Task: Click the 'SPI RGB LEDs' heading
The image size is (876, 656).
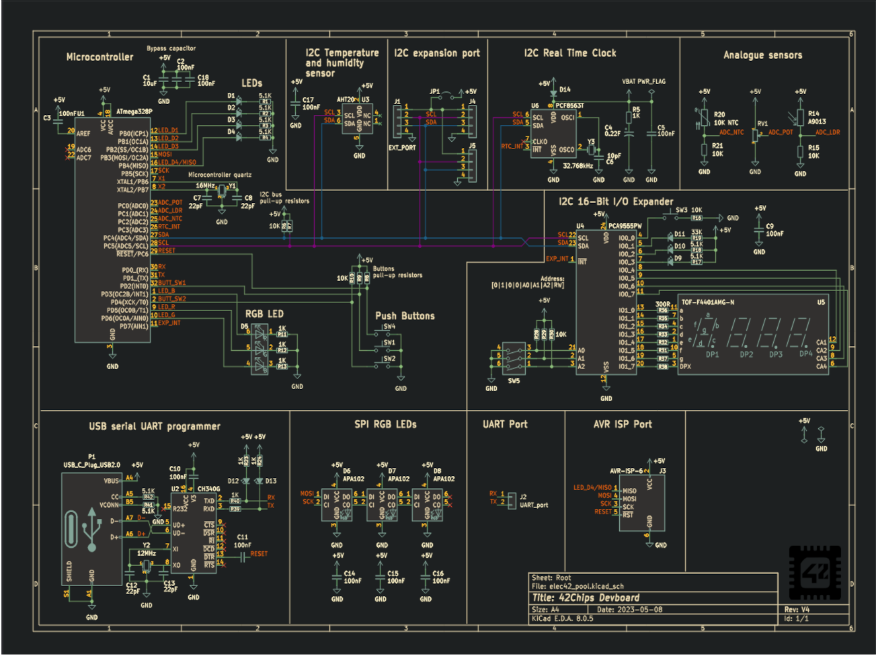Action: tap(386, 425)
